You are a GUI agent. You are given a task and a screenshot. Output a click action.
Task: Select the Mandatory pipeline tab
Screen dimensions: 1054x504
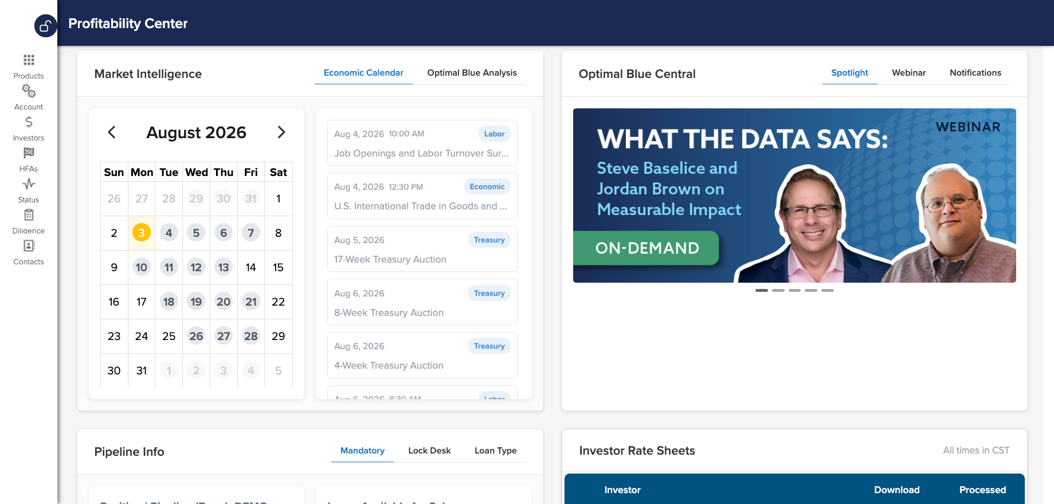362,451
